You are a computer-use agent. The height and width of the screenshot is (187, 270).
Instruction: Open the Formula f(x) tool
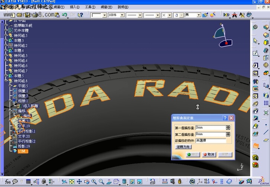click(x=7, y=181)
